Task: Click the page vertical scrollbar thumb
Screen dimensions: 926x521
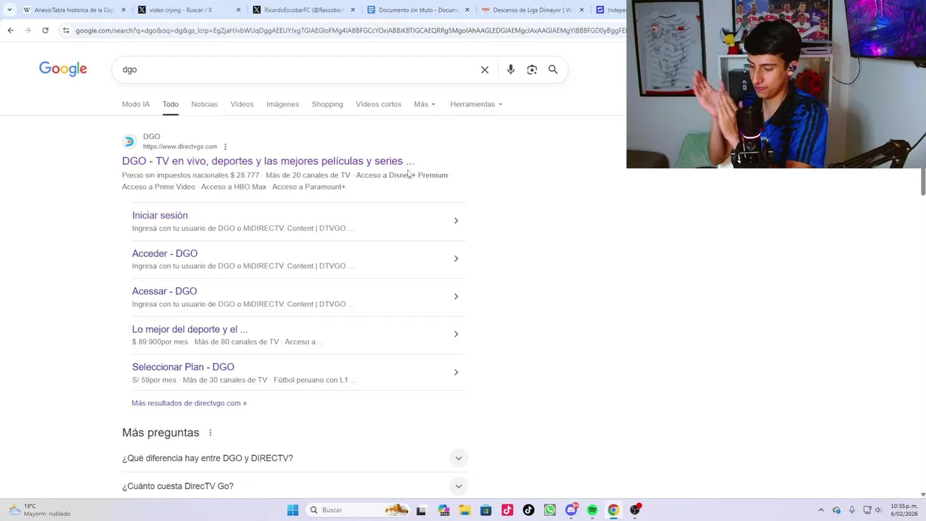Action: [922, 182]
